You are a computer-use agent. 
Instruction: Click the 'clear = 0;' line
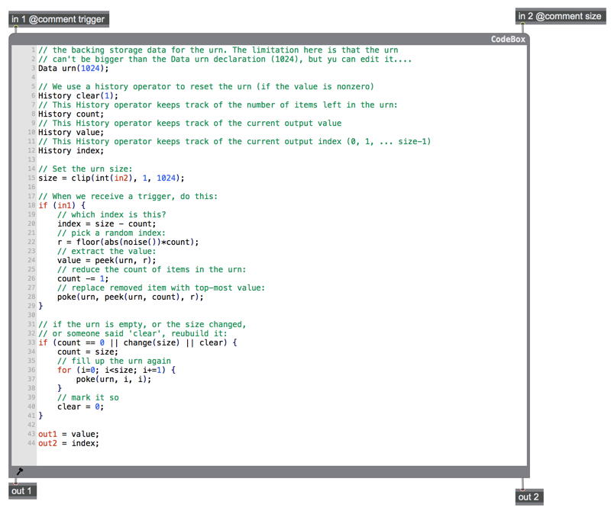point(80,407)
